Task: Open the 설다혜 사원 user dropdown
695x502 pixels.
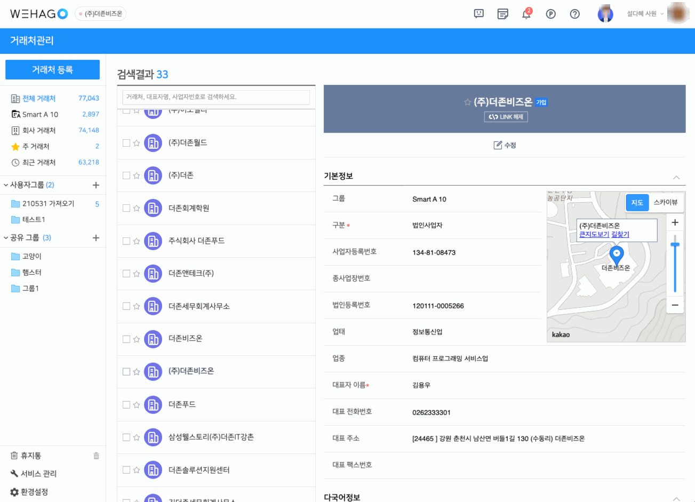Action: tap(645, 14)
